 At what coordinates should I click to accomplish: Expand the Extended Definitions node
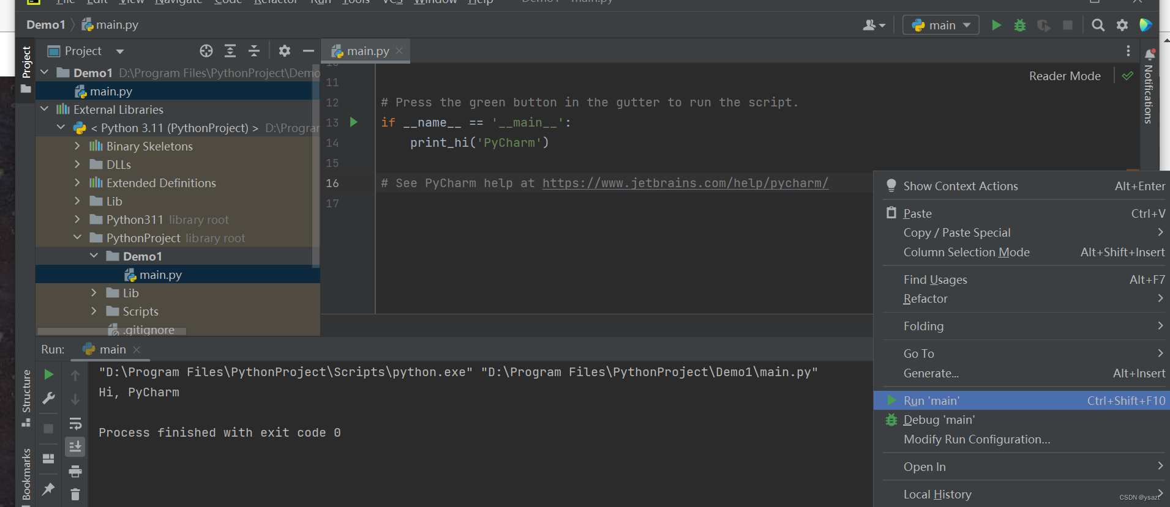pos(77,182)
